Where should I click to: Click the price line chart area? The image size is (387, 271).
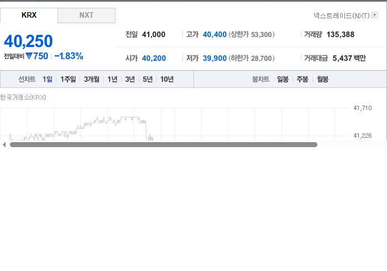click(x=174, y=124)
